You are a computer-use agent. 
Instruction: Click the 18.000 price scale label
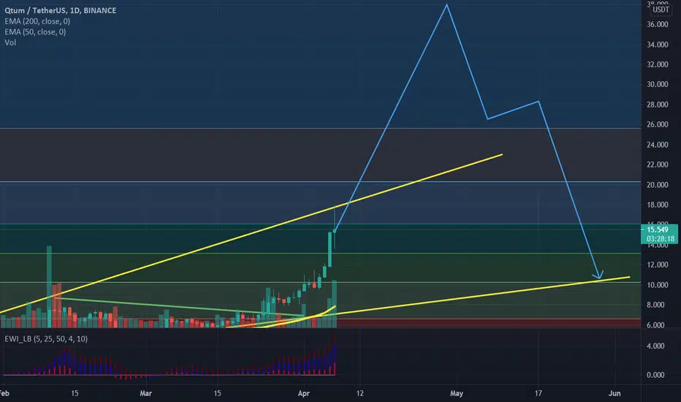657,205
